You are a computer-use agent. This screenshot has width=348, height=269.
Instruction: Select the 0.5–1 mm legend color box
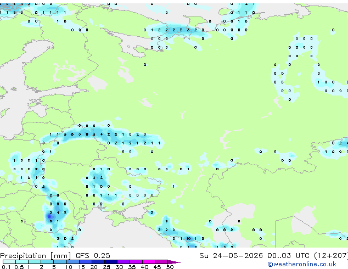(22, 262)
